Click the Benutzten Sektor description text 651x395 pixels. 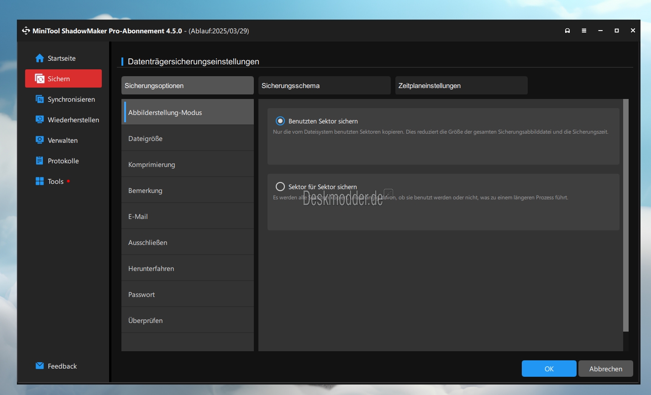(441, 132)
